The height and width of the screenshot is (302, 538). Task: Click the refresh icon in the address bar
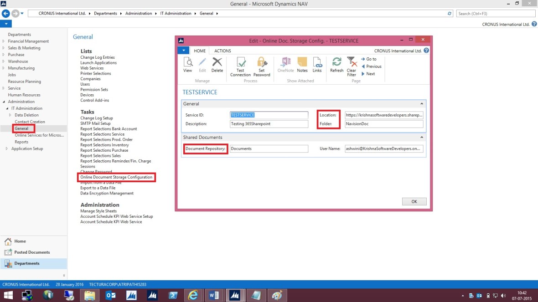450,13
